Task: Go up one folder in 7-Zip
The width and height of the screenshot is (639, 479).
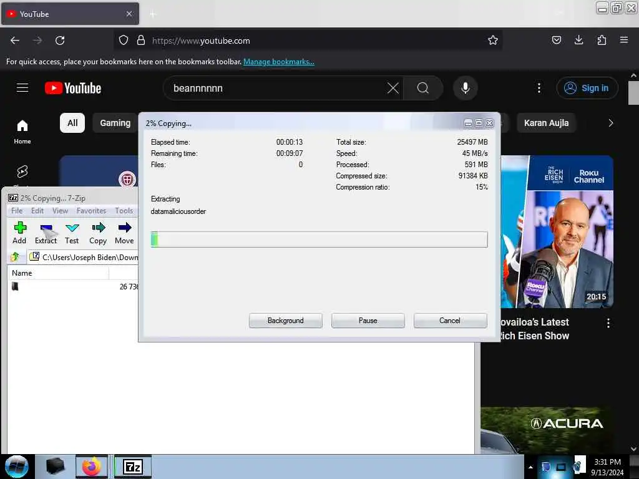Action: [x=15, y=256]
